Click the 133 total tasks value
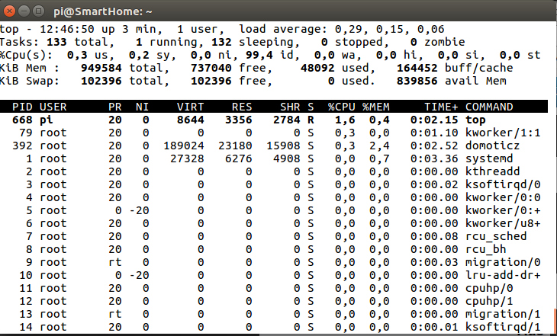 [56, 42]
